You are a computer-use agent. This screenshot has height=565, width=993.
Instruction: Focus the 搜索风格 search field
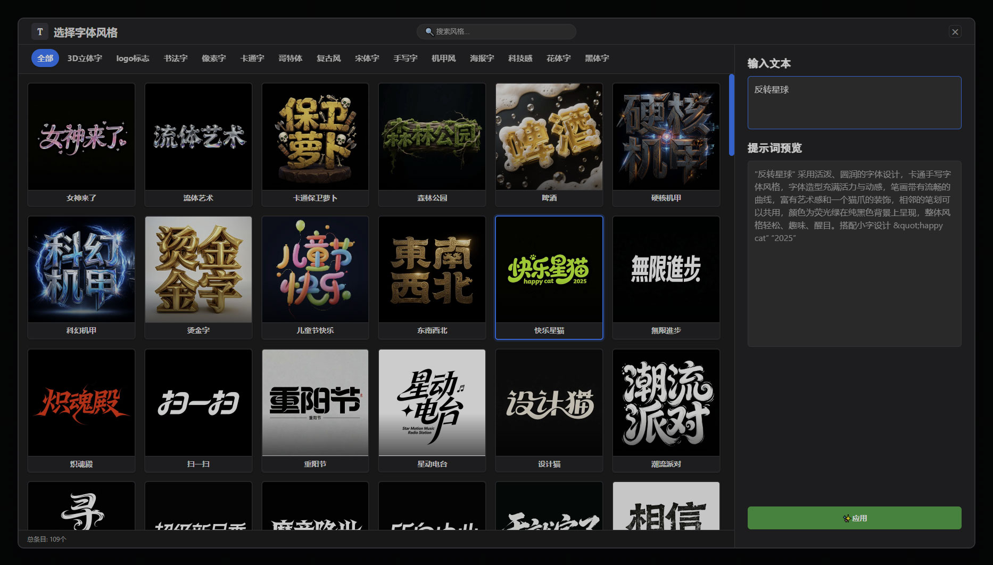[x=496, y=32]
